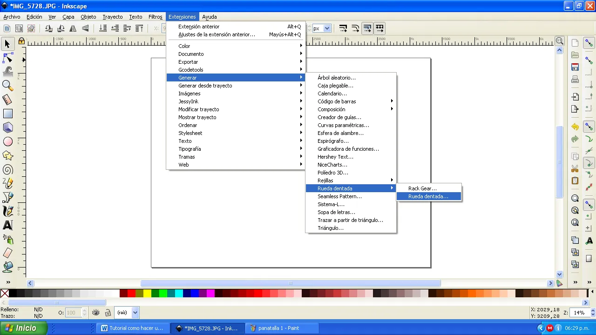The width and height of the screenshot is (596, 335).
Task: Expand the Composición submenu
Action: [x=351, y=109]
